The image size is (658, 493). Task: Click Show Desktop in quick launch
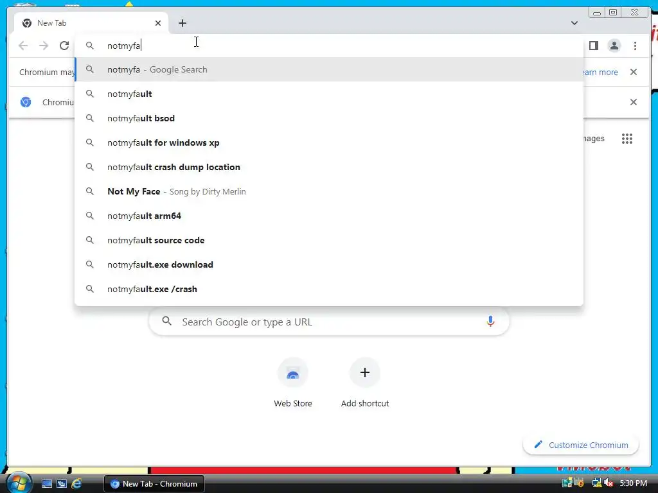[x=46, y=484]
